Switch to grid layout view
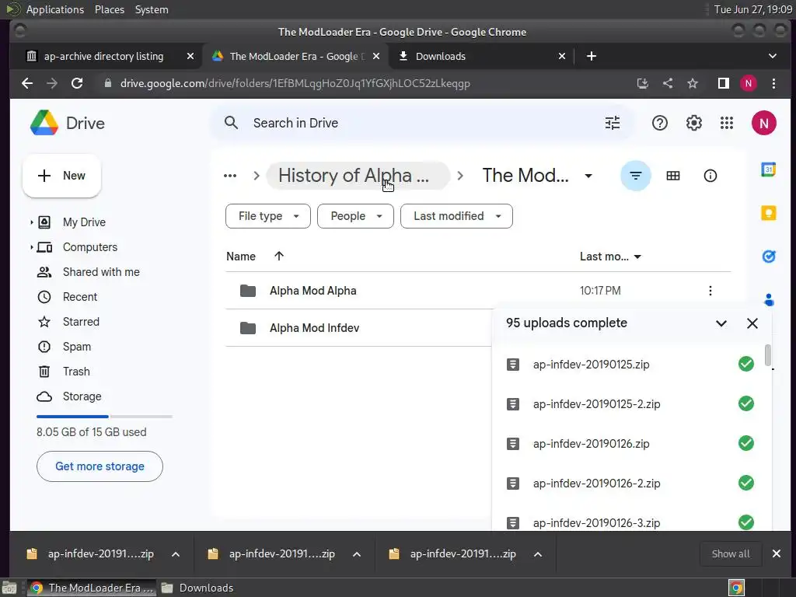This screenshot has height=597, width=796. click(x=672, y=176)
